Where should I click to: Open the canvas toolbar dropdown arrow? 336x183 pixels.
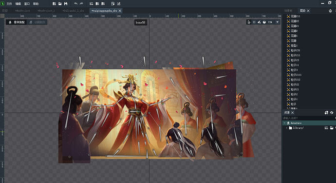click(278, 22)
